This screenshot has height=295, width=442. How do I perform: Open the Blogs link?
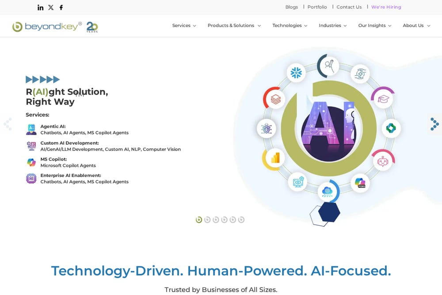pyautogui.click(x=291, y=7)
